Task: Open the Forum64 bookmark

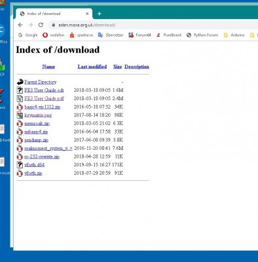Action: pos(140,35)
